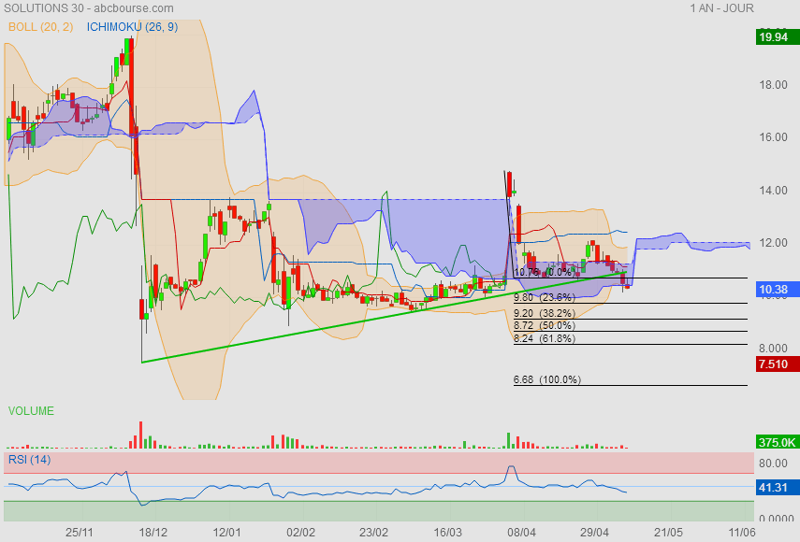This screenshot has height=542, width=800.
Task: Click the 11/06 date axis label
Action: 742,533
